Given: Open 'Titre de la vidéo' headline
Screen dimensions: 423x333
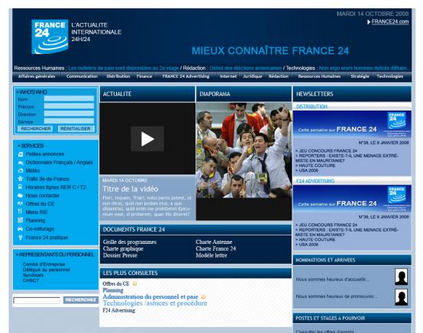Looking at the screenshot, I should tap(131, 189).
